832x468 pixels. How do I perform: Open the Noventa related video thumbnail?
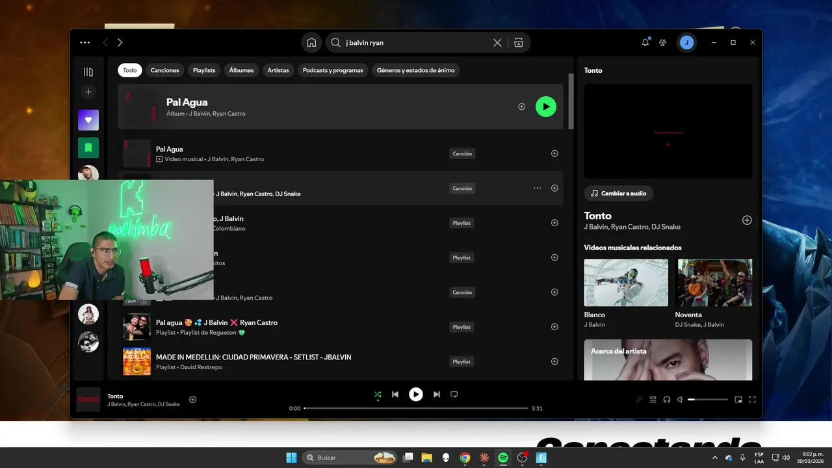pos(714,283)
